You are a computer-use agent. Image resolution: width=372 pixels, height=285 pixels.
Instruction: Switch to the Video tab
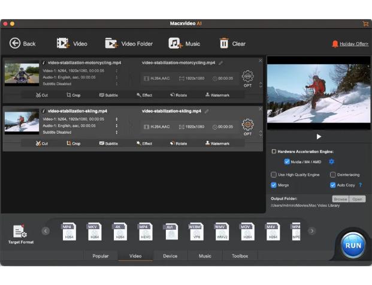click(x=135, y=256)
